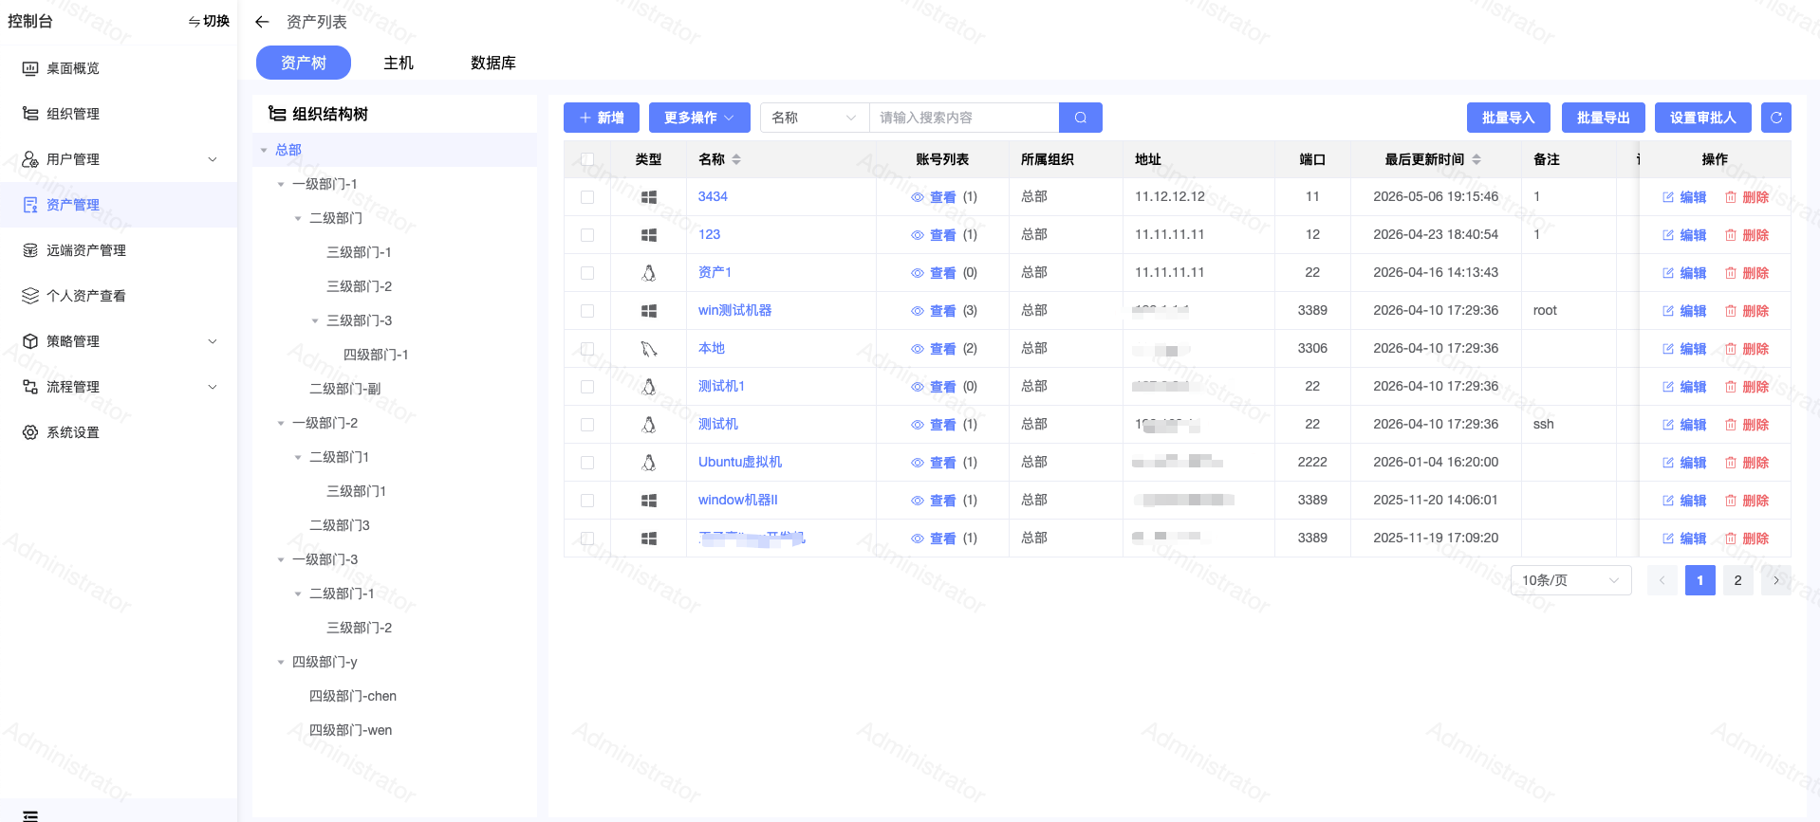1820x822 pixels.
Task: Click the 个人资产查看 sidebar icon
Action: point(30,296)
